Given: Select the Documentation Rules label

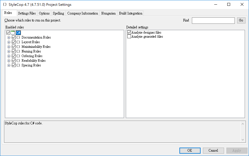Looking at the screenshot, I should pos(36,37).
